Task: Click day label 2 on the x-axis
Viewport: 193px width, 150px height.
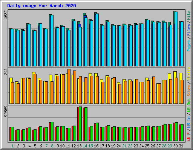Action: [18, 146]
